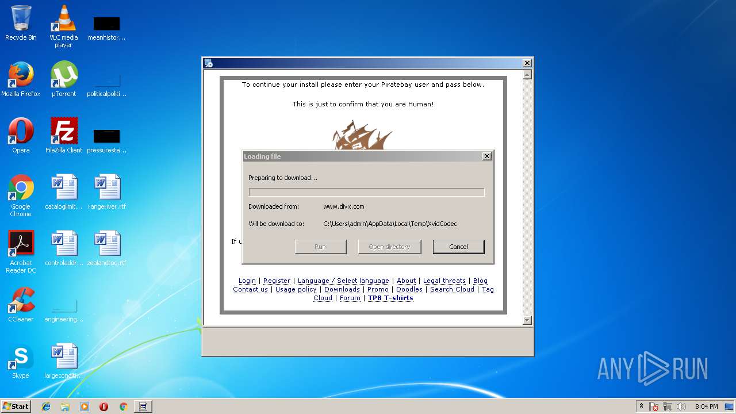Click the www.divx.com source text
This screenshot has width=736, height=414.
point(343,206)
